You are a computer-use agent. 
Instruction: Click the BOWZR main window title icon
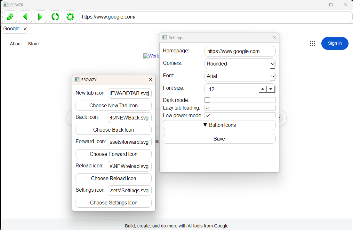[6, 5]
